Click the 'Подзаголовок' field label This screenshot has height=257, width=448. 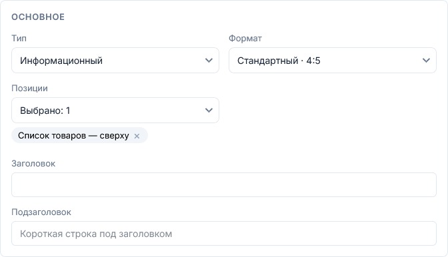[41, 212]
